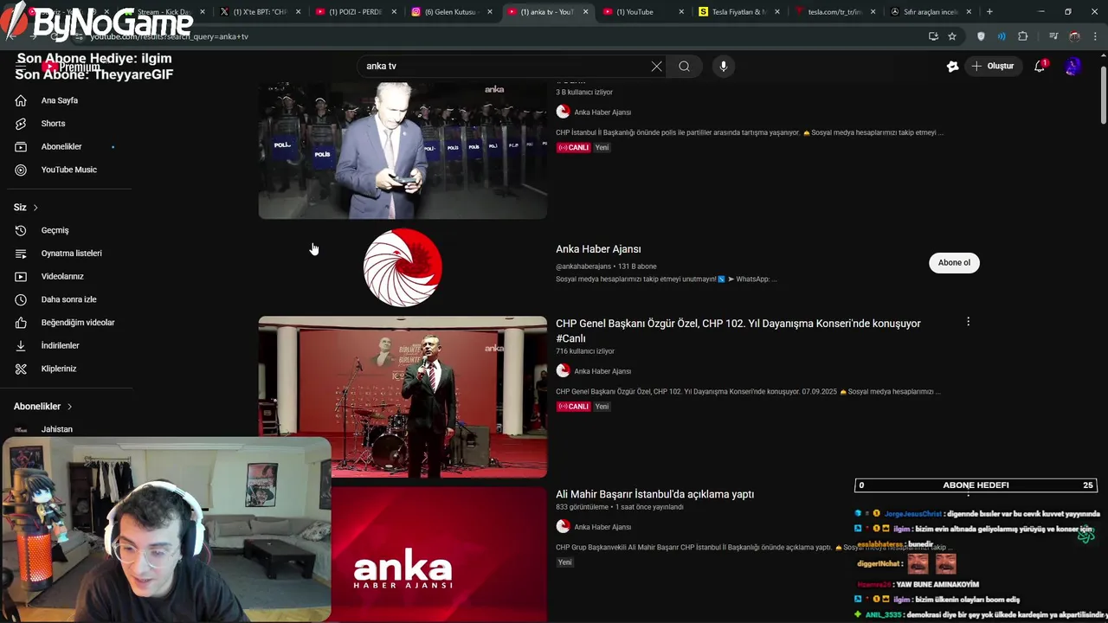
Task: Click the CANLI badge on Özgür Özel video
Action: 573,407
